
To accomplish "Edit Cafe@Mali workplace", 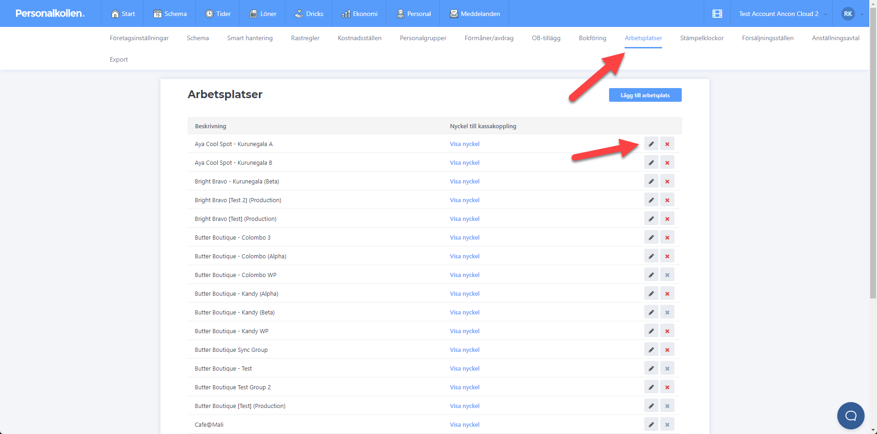I will pyautogui.click(x=651, y=424).
